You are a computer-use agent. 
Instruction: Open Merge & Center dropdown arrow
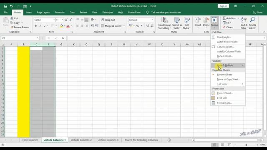click(124, 26)
